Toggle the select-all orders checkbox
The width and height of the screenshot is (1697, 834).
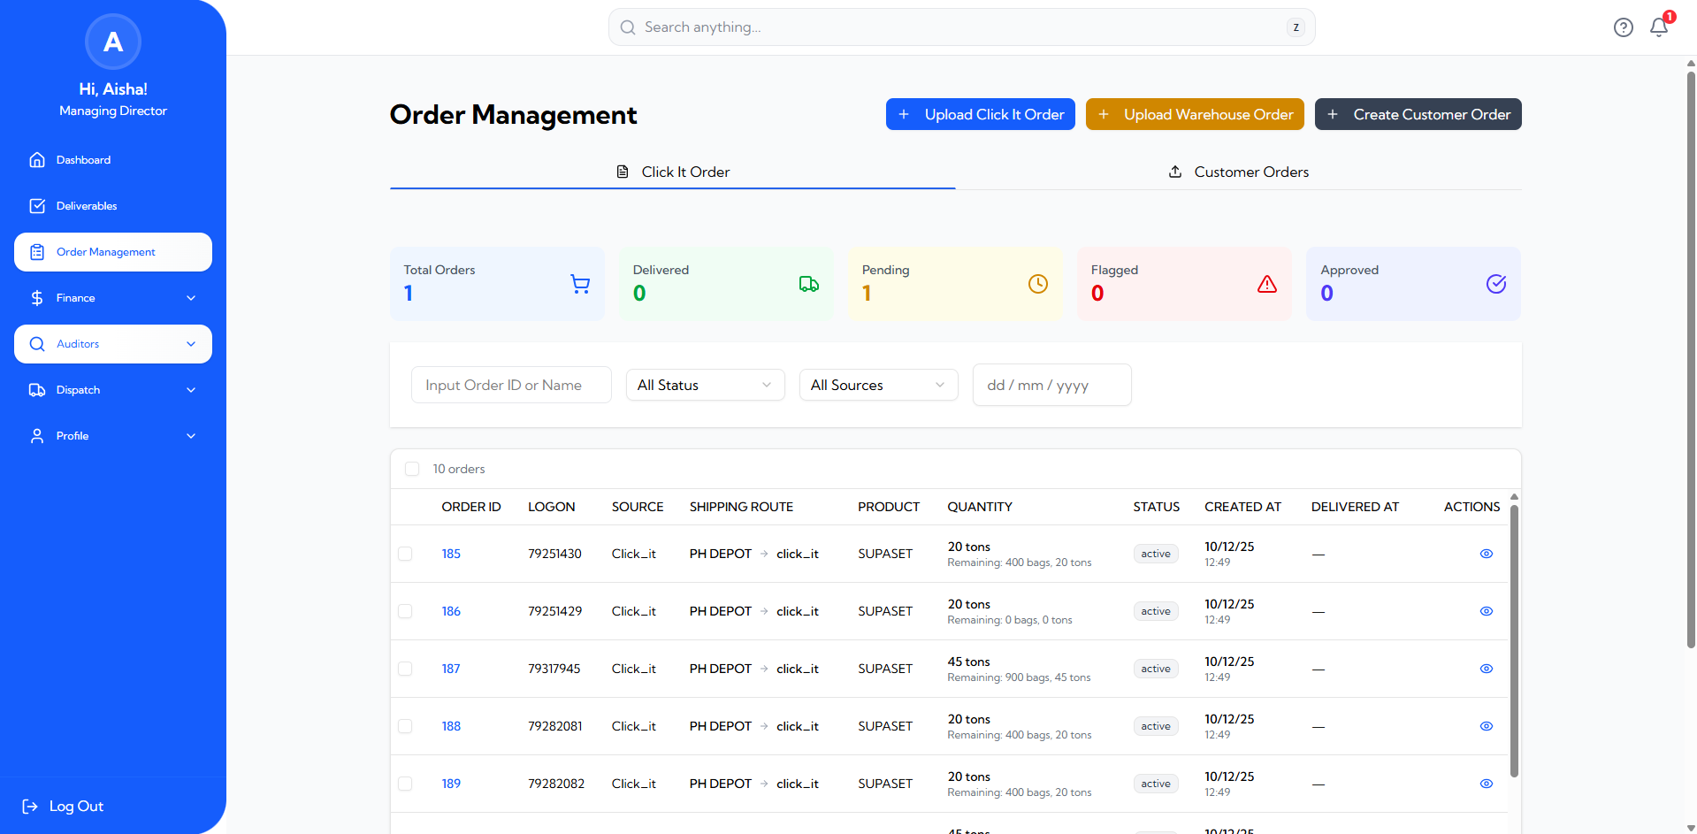[412, 469]
